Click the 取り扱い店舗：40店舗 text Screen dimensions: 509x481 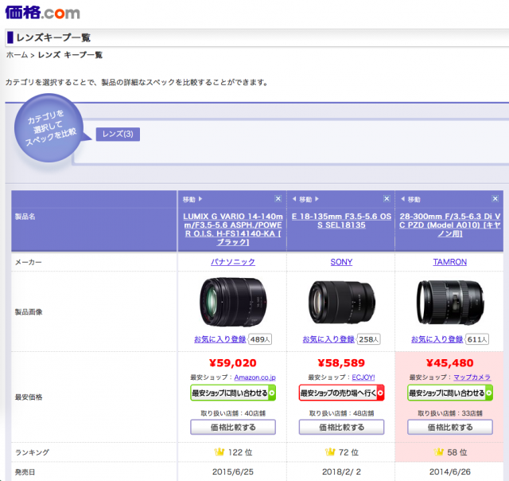[x=233, y=413]
